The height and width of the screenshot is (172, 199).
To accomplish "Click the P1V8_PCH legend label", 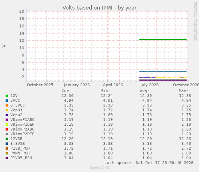I will pos(20,148).
